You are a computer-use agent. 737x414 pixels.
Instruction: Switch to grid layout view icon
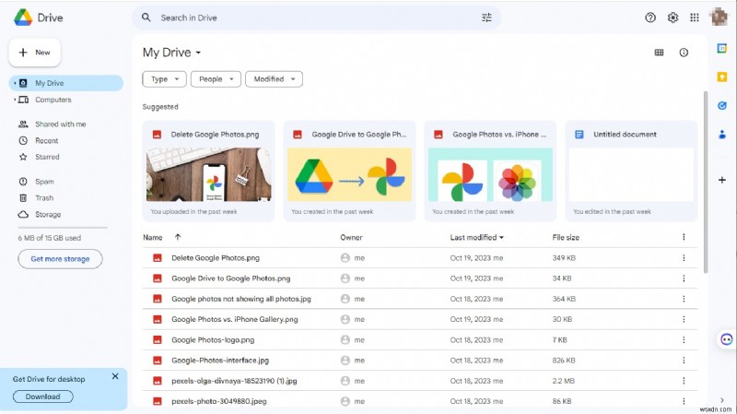(659, 53)
